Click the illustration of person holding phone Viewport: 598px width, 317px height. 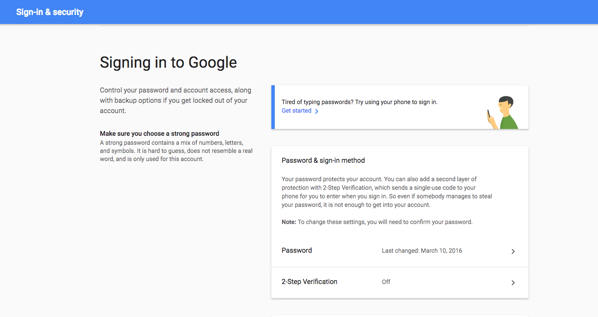(x=502, y=113)
